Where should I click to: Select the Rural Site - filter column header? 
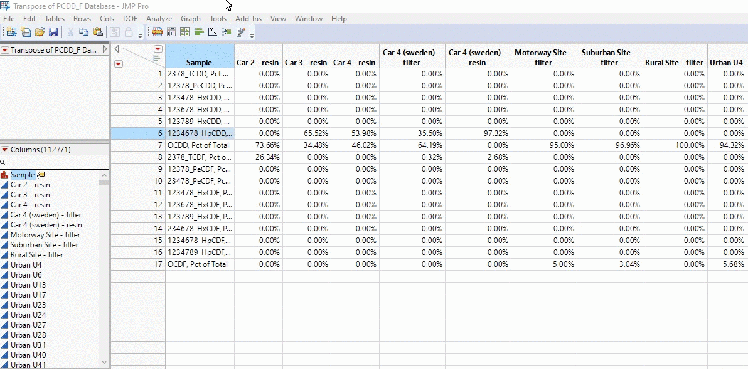click(675, 56)
